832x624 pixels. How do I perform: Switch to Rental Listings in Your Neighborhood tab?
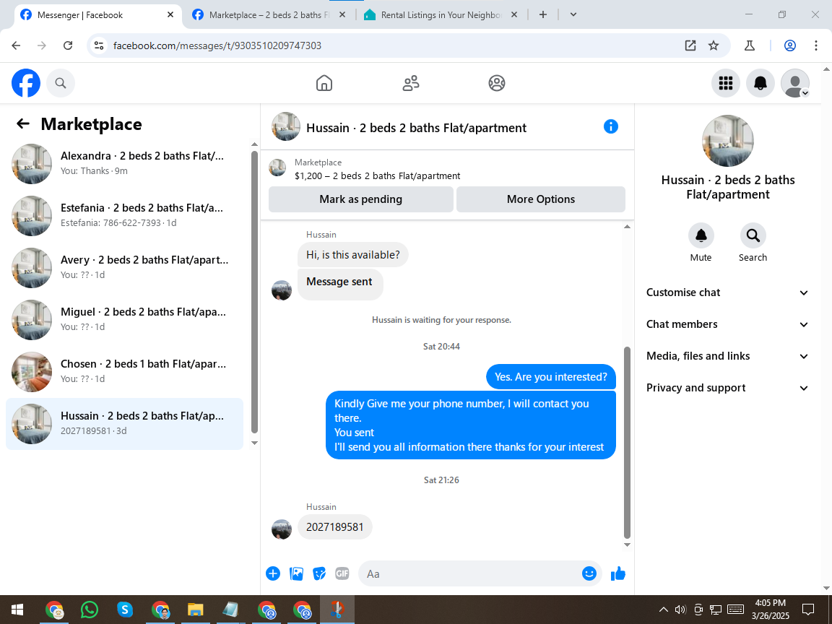click(x=441, y=15)
